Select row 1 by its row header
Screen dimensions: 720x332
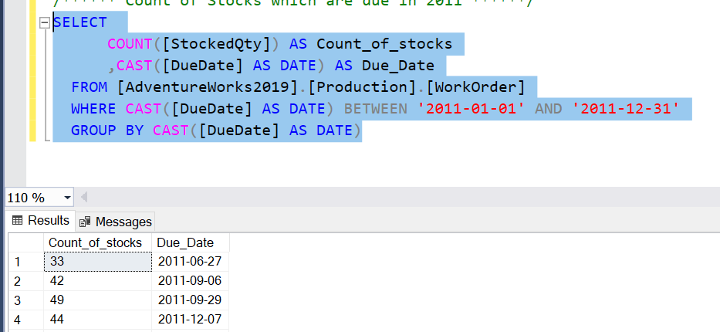tap(22, 262)
